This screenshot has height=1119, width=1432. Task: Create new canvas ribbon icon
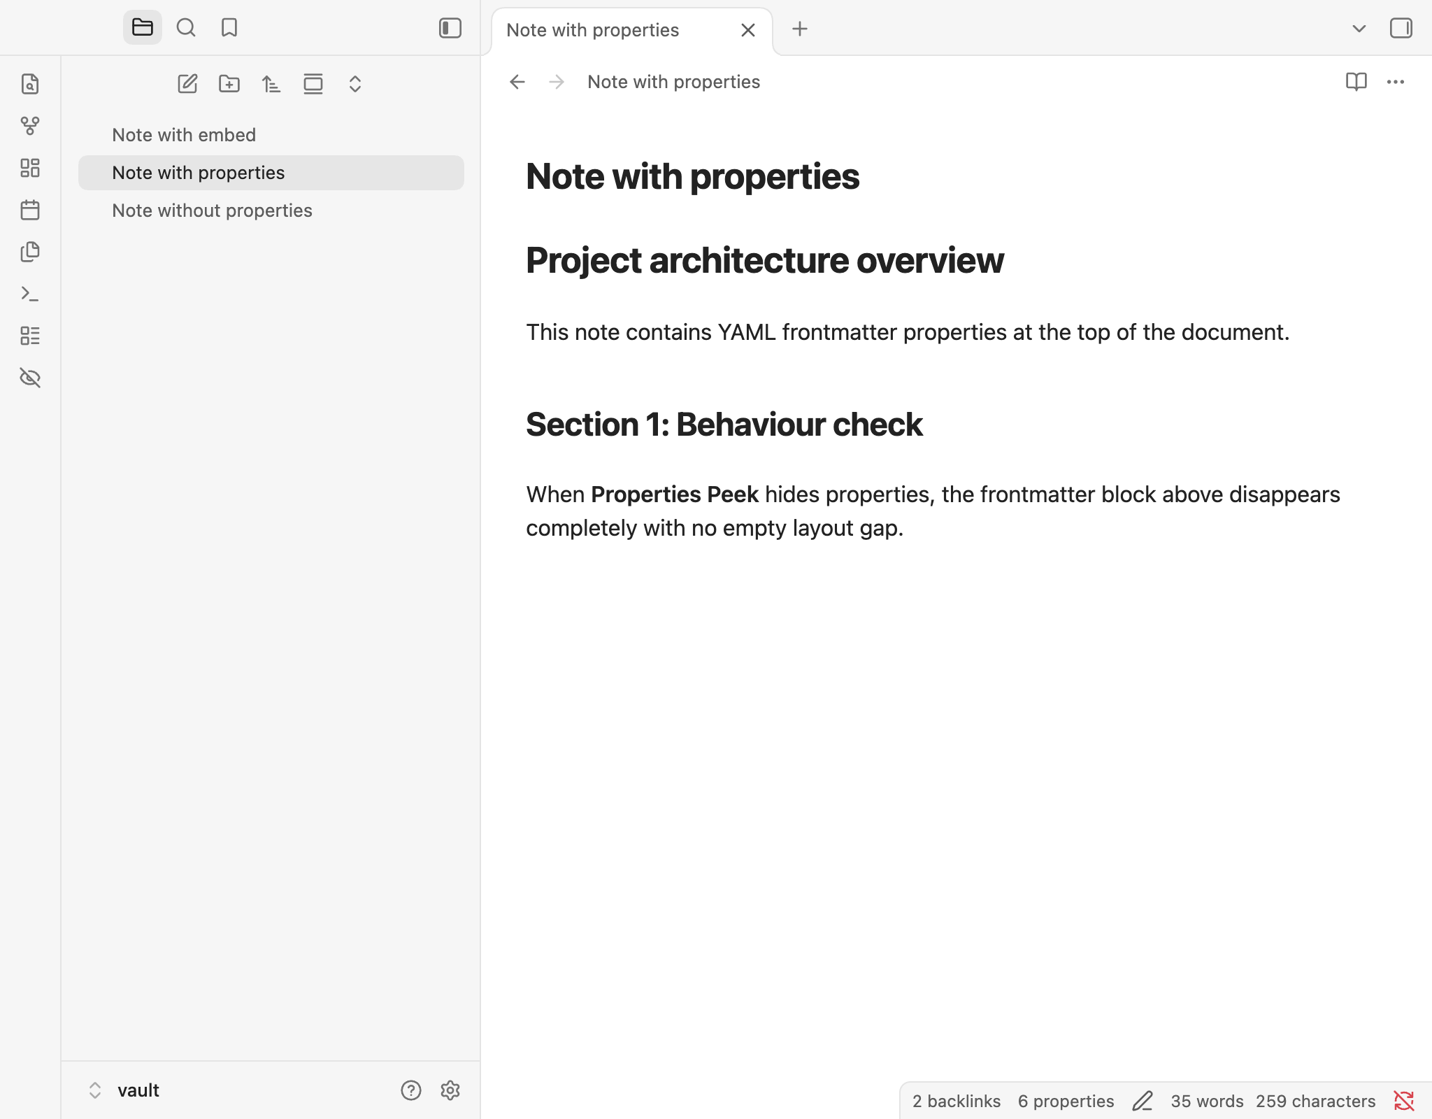pyautogui.click(x=30, y=168)
